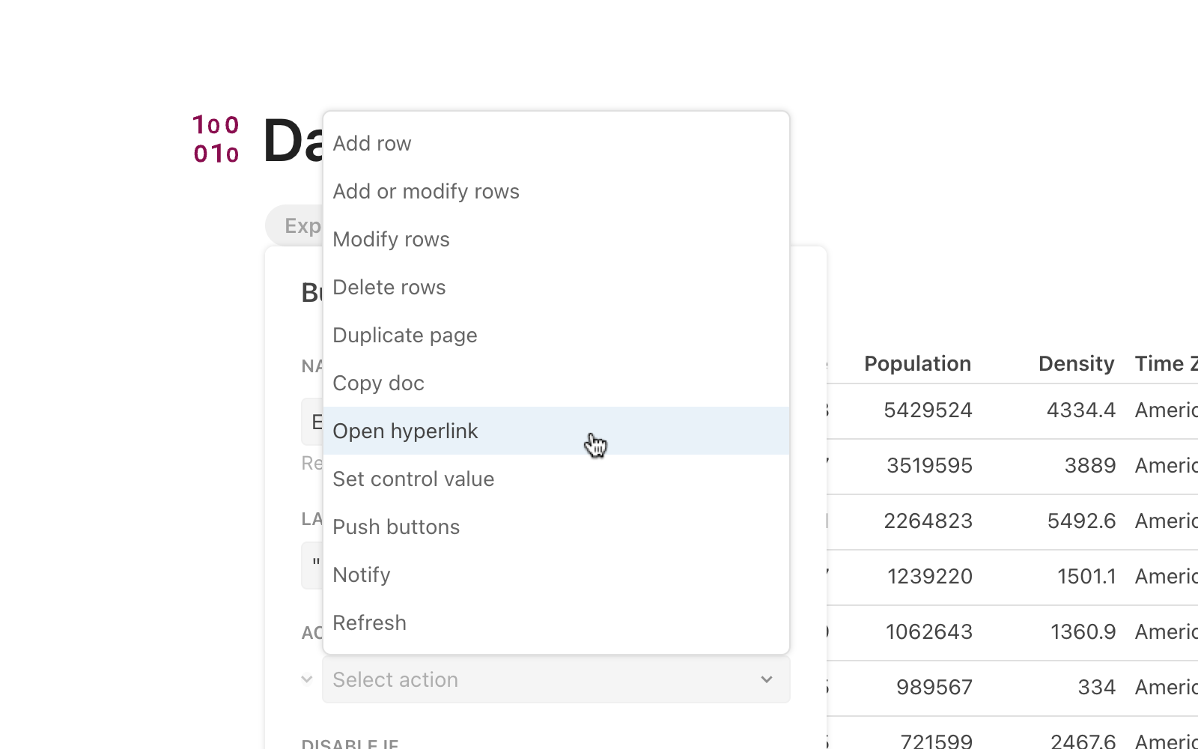Screen dimensions: 1198x749
Task: Select the "Modify rows" action
Action: point(391,239)
